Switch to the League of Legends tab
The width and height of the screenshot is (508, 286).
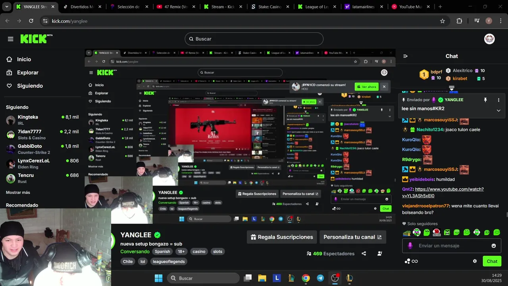[317, 7]
